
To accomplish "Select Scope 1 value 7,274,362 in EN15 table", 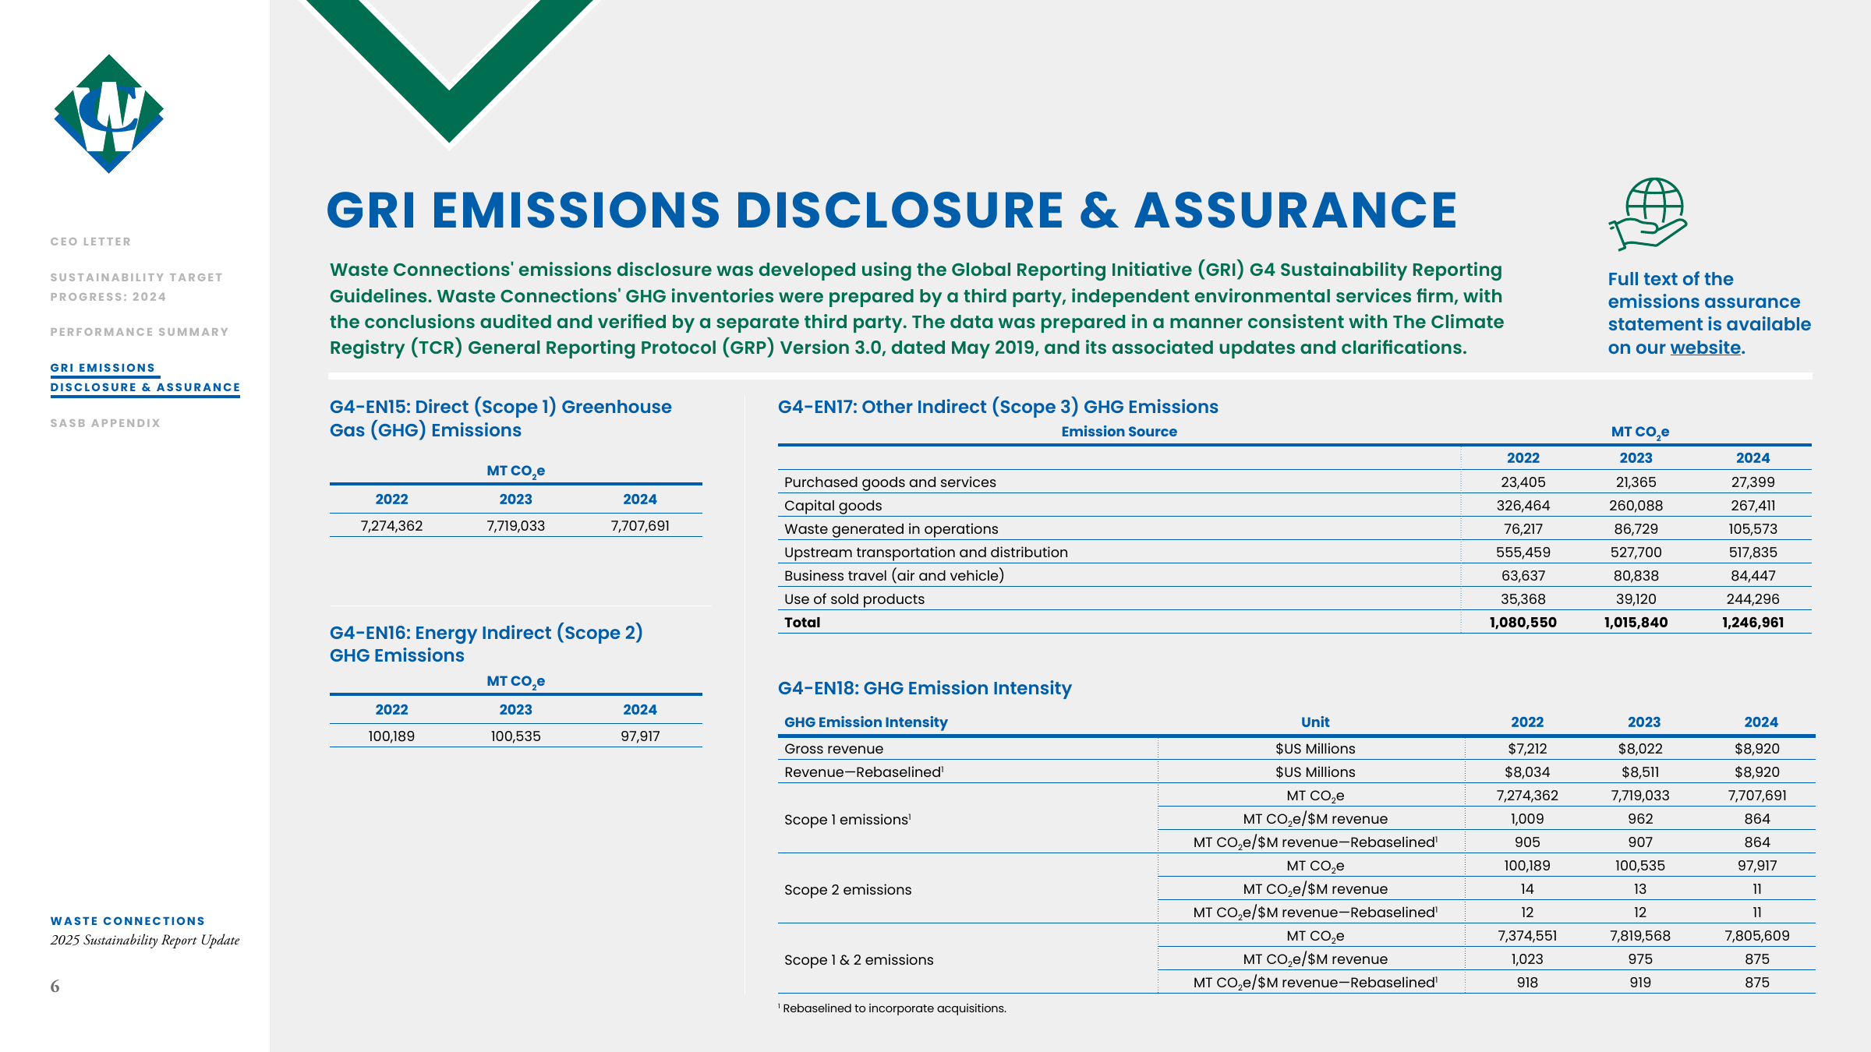I will click(391, 526).
